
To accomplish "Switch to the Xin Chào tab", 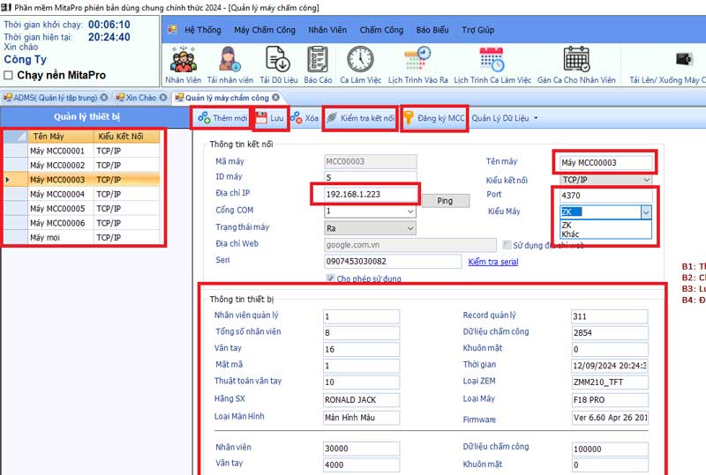I will (x=140, y=97).
